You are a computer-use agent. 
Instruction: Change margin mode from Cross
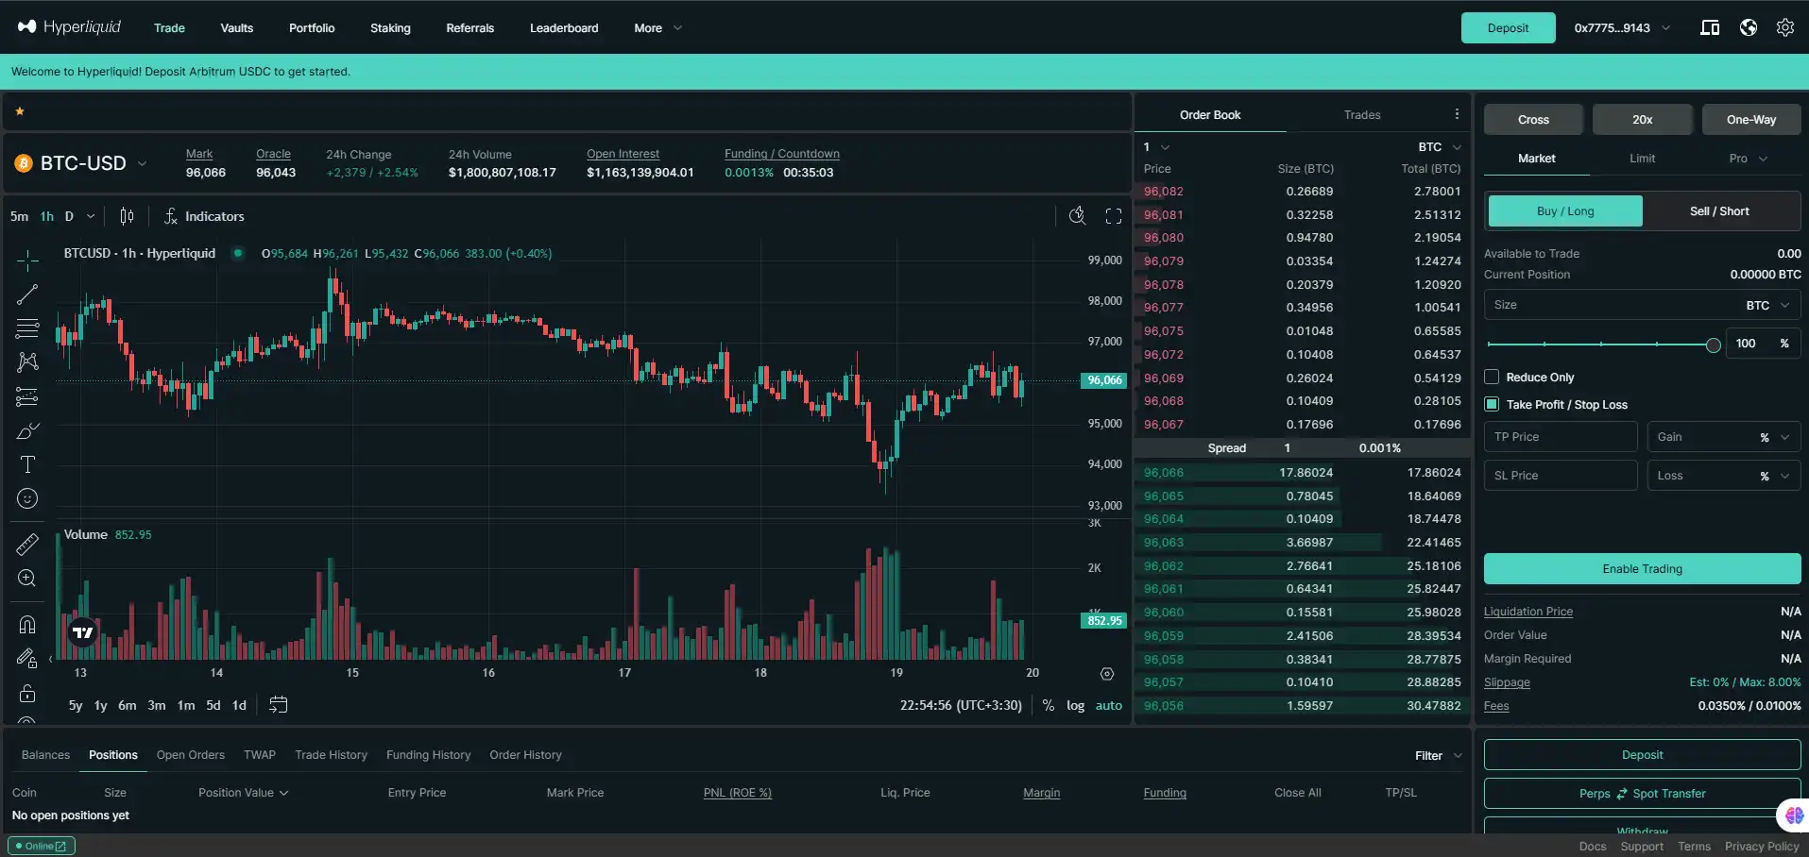tap(1533, 120)
